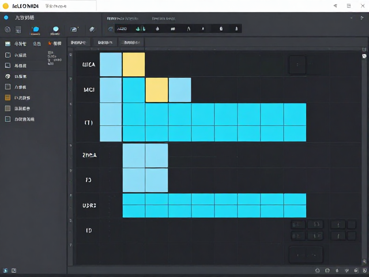Select the blue bubble tool with orange underline
The height and width of the screenshot is (277, 369).
coord(36,30)
